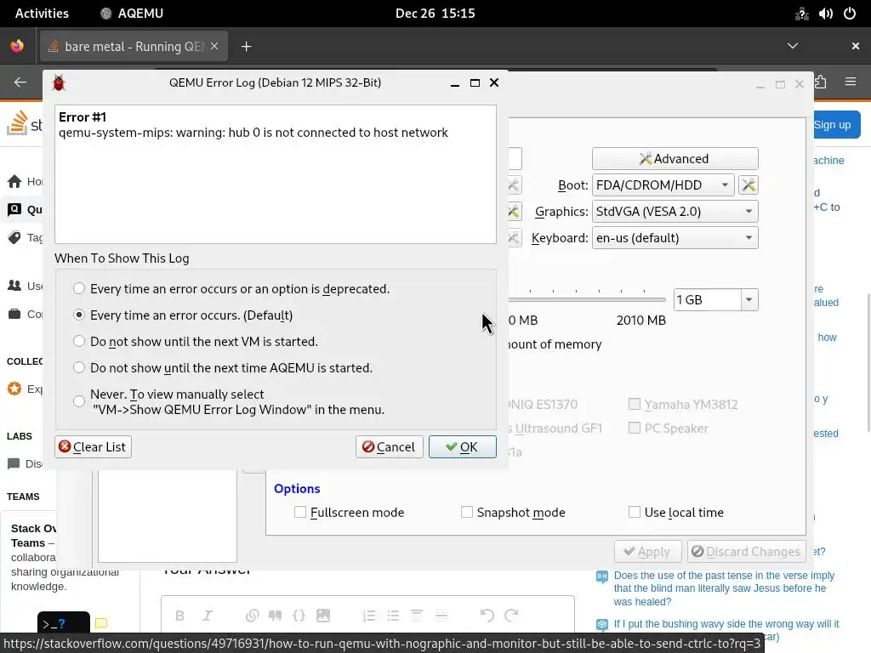Open the clock showing Dec 26 15:15

(x=435, y=14)
